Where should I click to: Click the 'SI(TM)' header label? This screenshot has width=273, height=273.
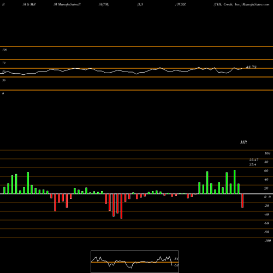(104, 4)
